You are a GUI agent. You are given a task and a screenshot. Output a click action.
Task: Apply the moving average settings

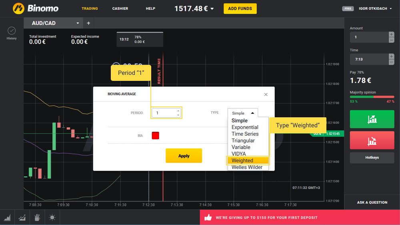pyautogui.click(x=184, y=156)
